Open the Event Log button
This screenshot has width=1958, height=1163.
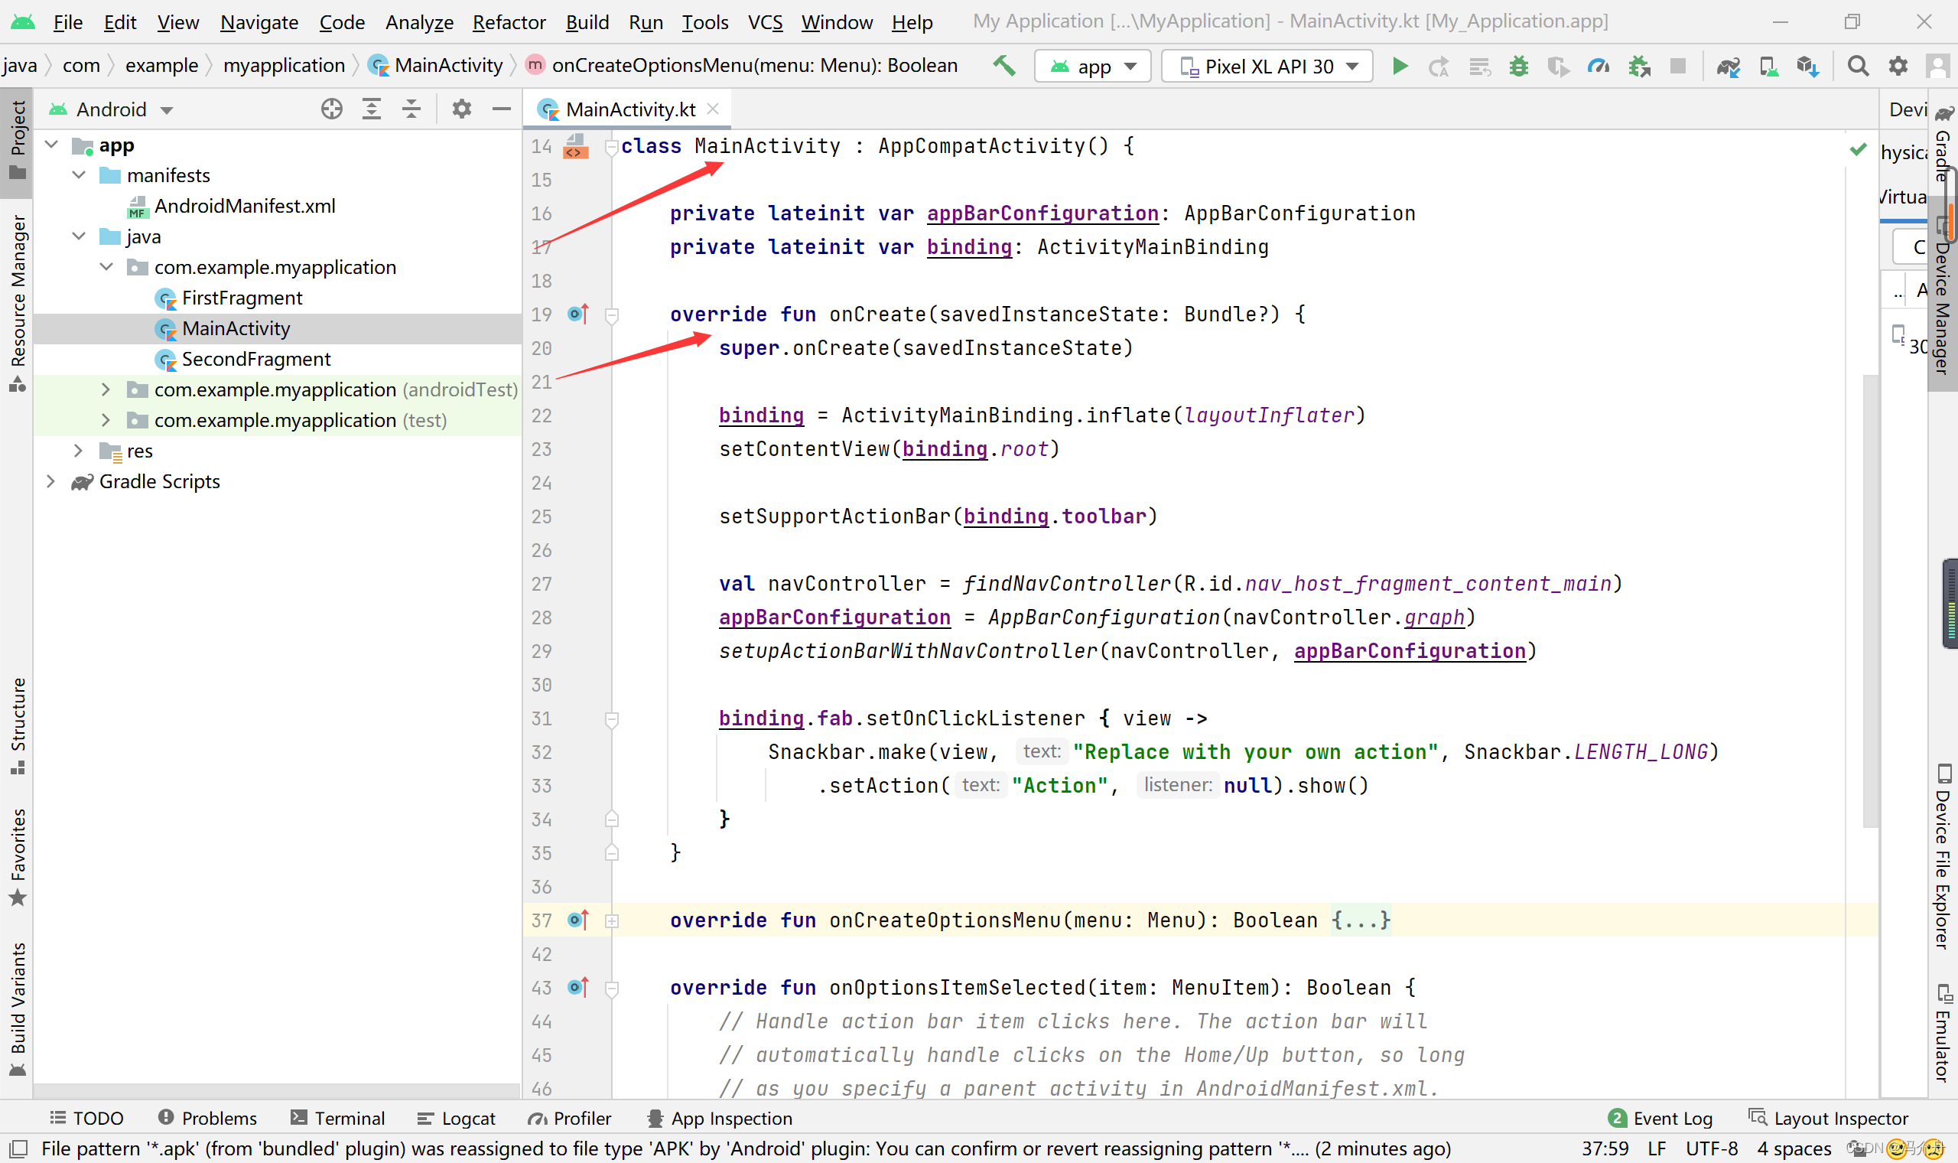tap(1660, 1119)
